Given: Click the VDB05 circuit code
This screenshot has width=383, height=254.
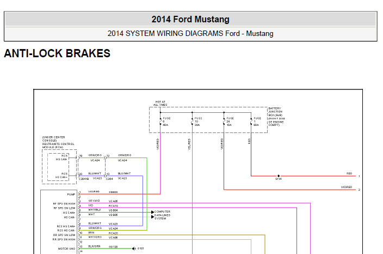Looking at the screenshot, I should 113,215.
